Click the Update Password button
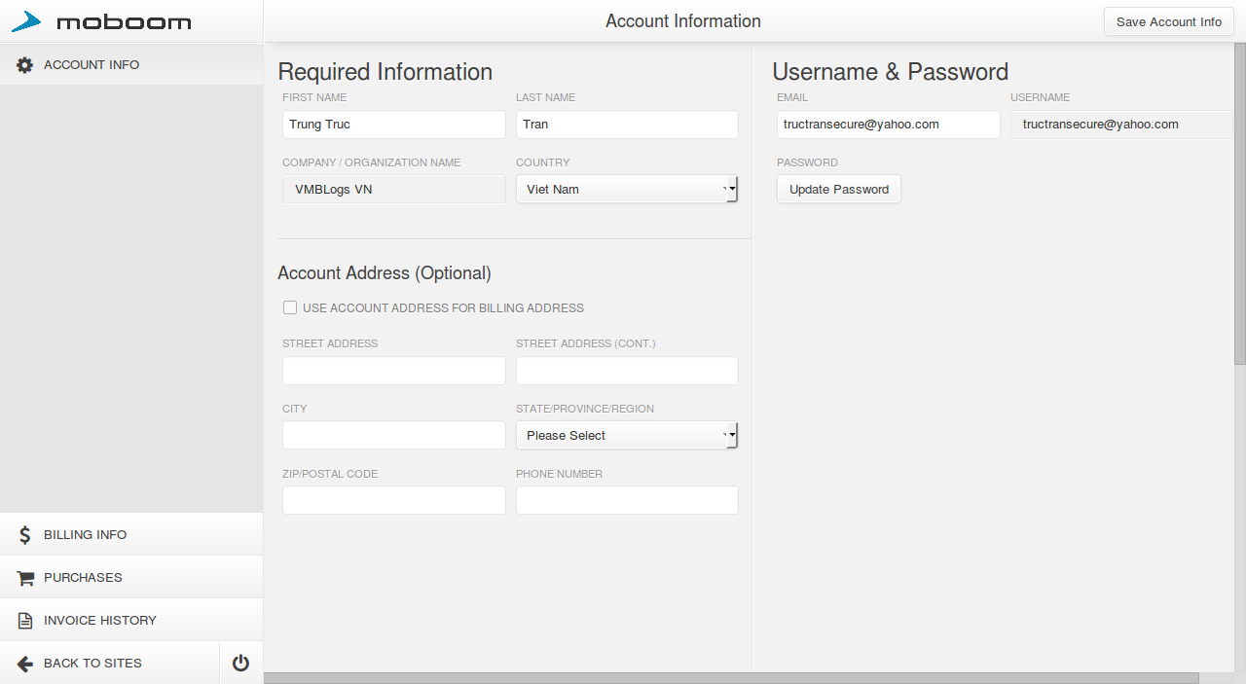1246x684 pixels. pyautogui.click(x=838, y=190)
